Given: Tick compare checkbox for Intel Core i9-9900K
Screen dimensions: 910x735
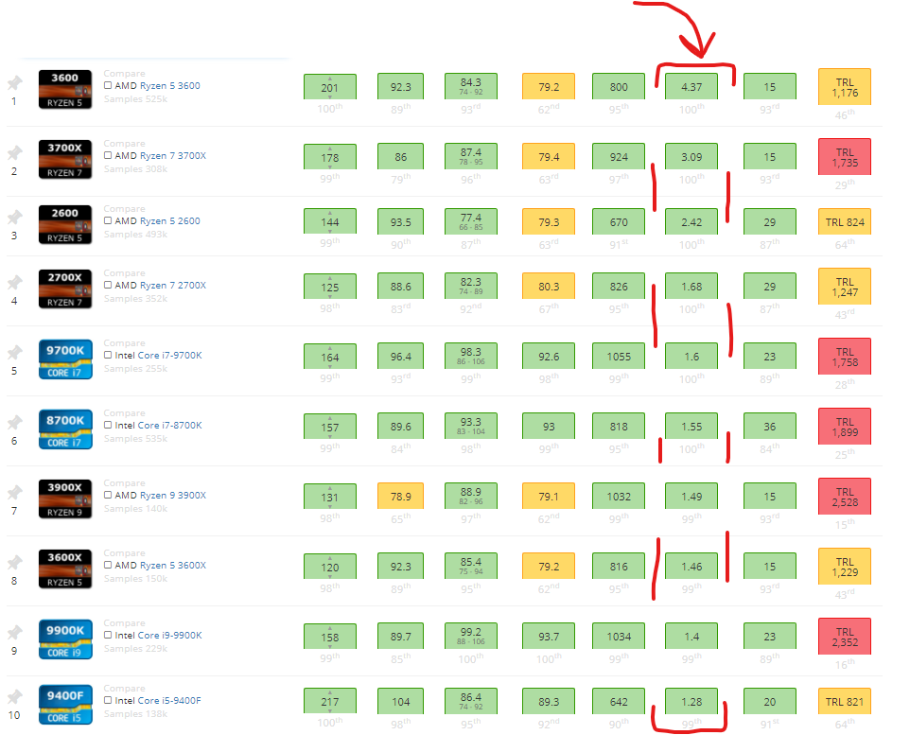Looking at the screenshot, I should [108, 635].
